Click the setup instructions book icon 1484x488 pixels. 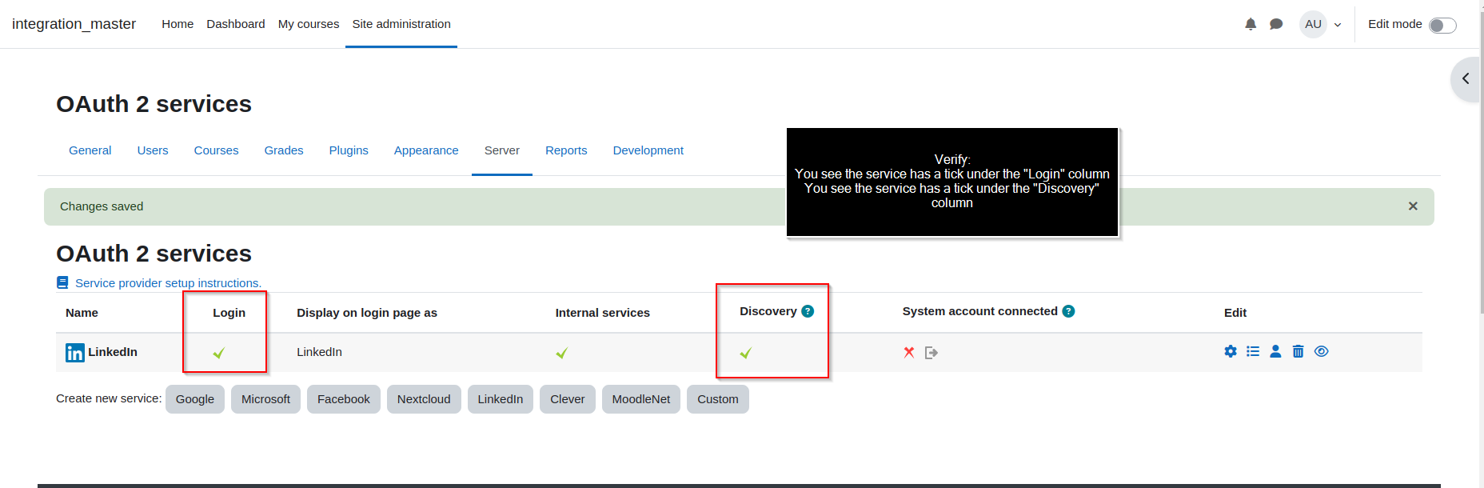(x=62, y=282)
